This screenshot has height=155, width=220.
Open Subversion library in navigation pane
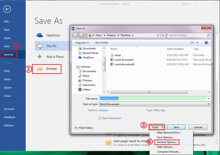tap(87, 85)
